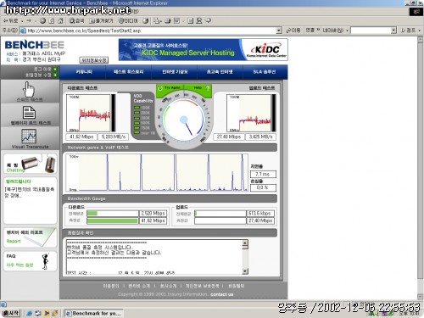
Task: Open the Media (미디어) toolbar pane
Action: coord(128,20)
